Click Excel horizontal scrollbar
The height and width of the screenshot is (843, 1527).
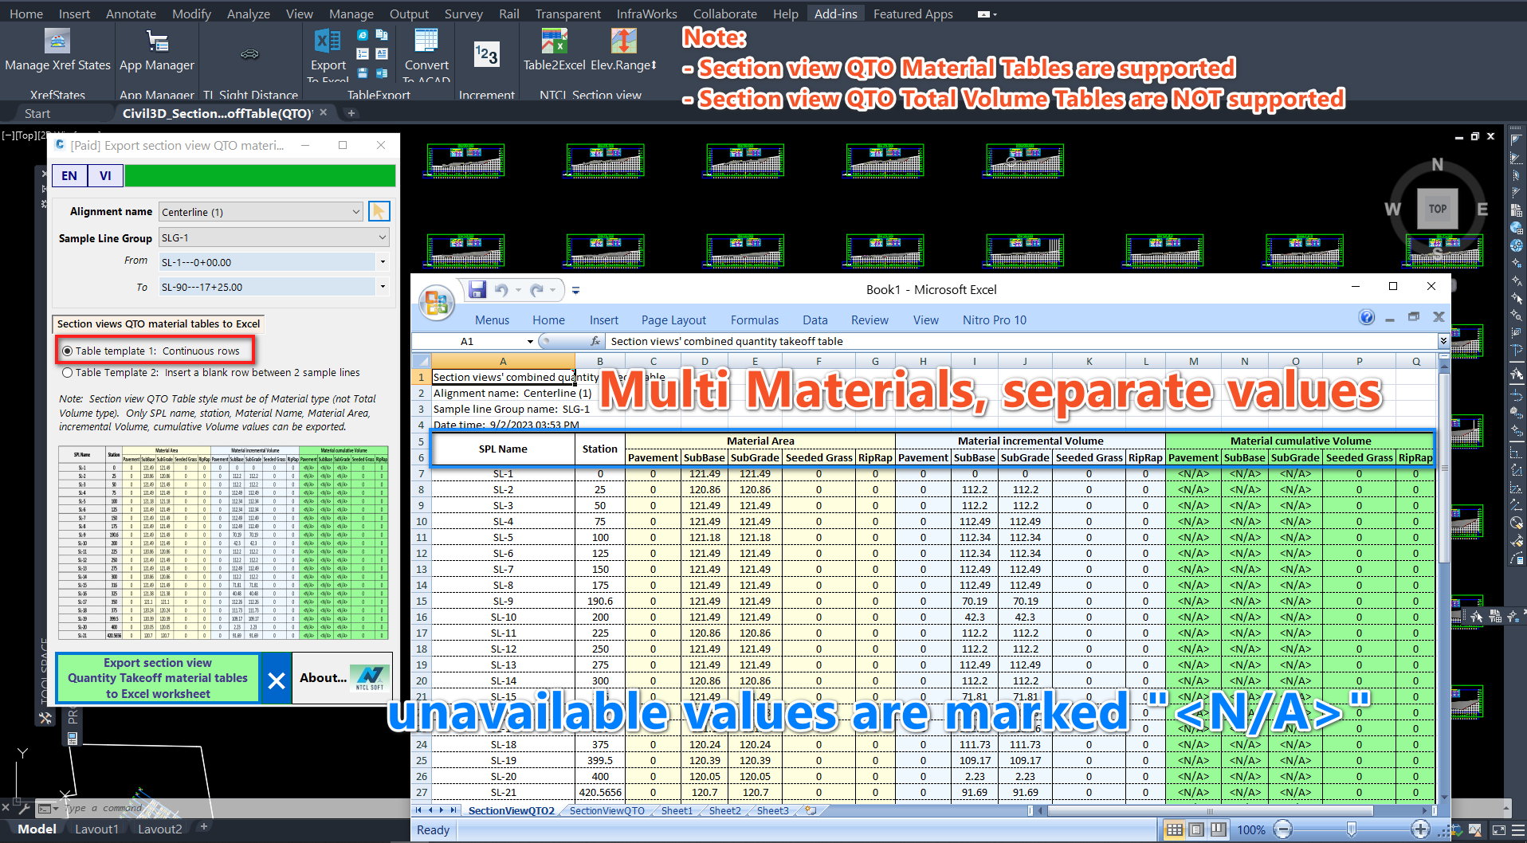tap(1209, 810)
